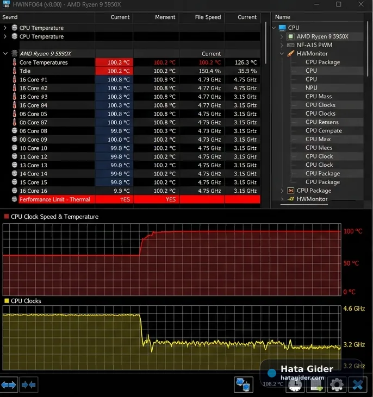Select the 16 Core 84 row label
Screen dimensions: 373x397
point(33,105)
